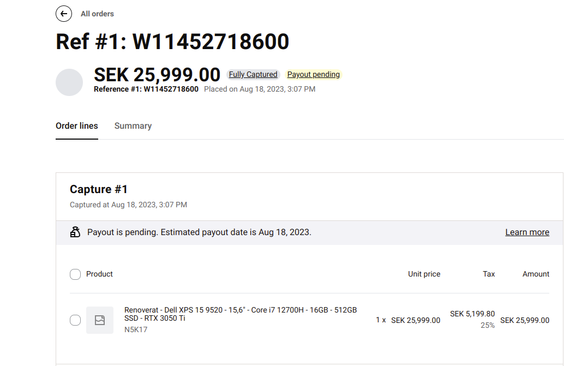Image resolution: width=564 pixels, height=366 pixels.
Task: Click the gray store avatar circle
Action: coord(69,82)
